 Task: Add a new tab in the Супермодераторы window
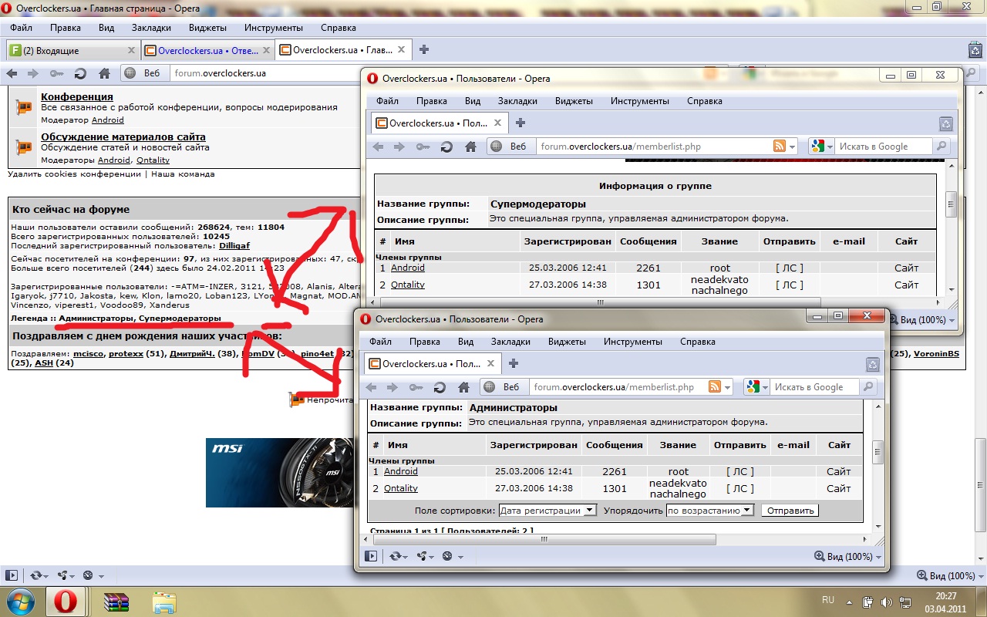(520, 123)
